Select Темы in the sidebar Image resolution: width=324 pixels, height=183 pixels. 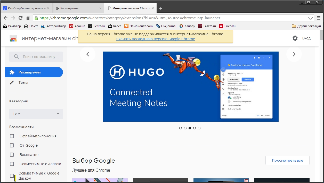(23, 83)
